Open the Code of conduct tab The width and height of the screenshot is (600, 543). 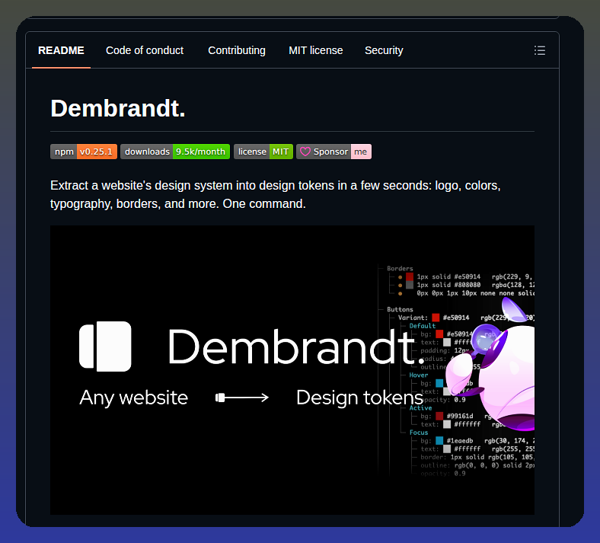click(145, 50)
